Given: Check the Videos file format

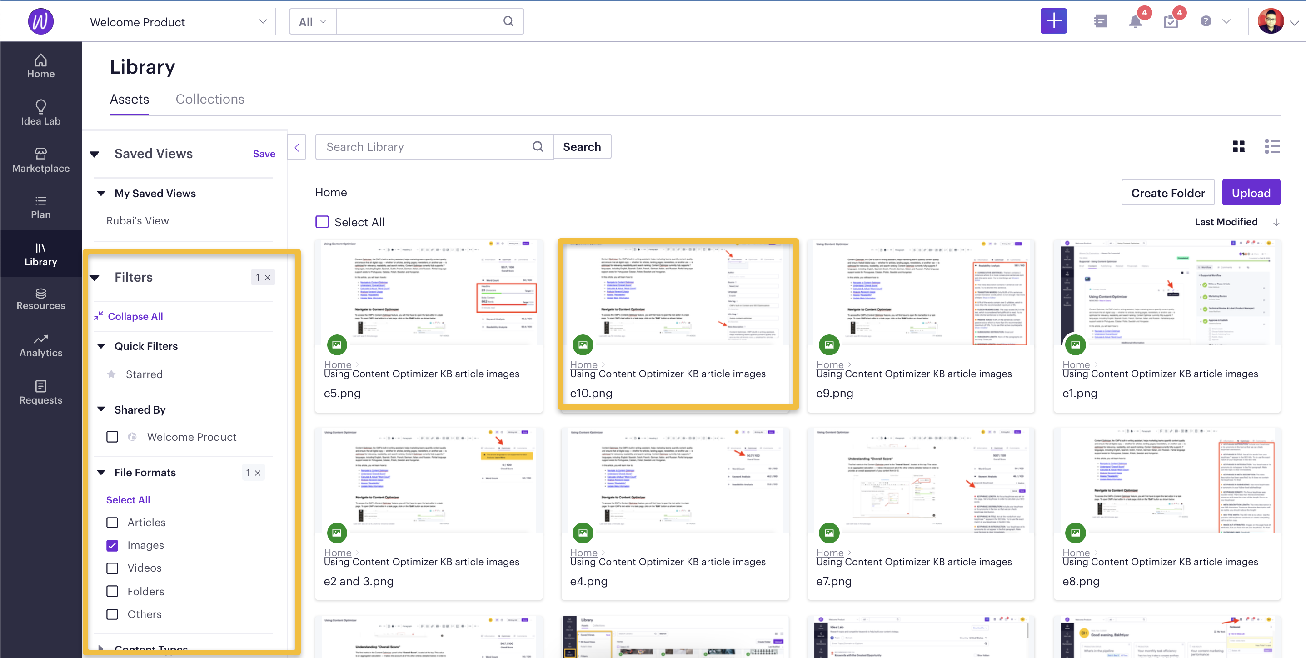Looking at the screenshot, I should (112, 568).
